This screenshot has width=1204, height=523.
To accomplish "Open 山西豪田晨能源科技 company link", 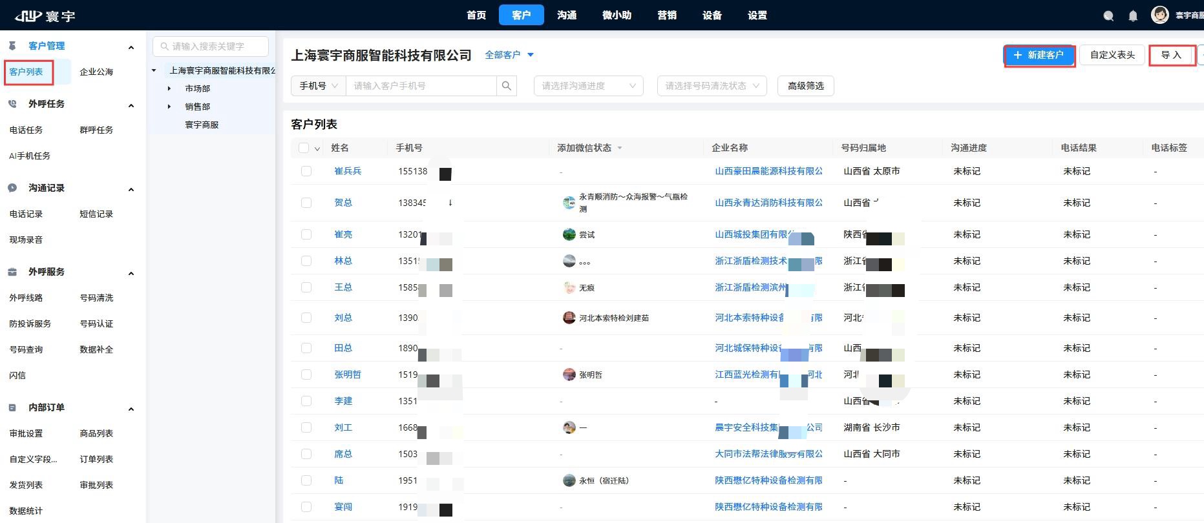I will click(x=768, y=171).
